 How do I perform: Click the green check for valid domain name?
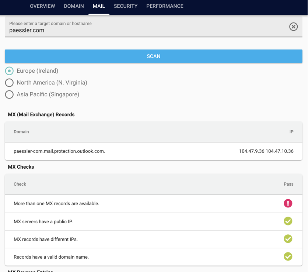pyautogui.click(x=288, y=256)
